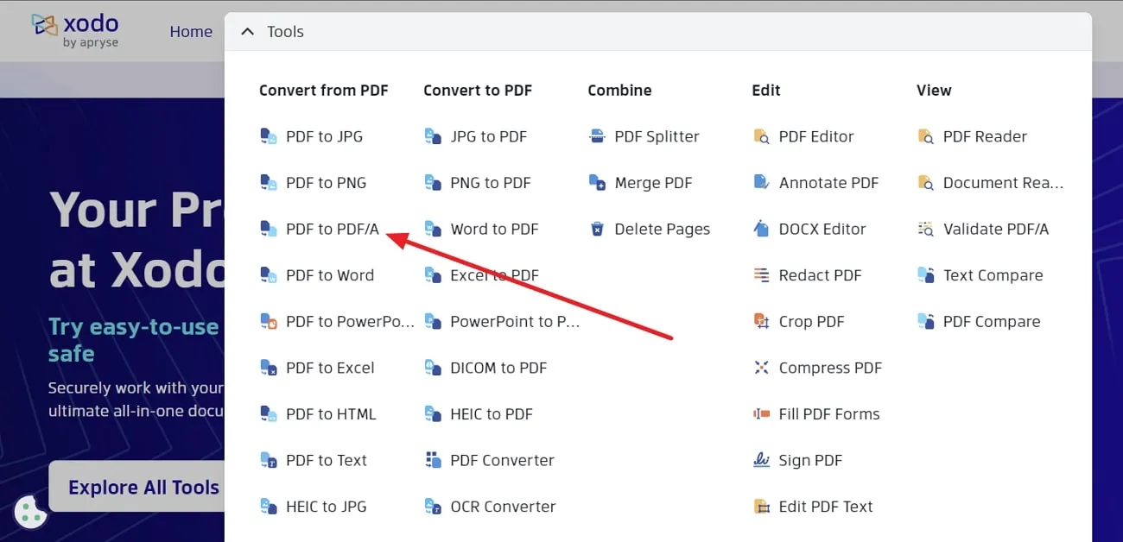Viewport: 1123px width, 542px height.
Task: Click the Delete Pages trash icon
Action: 597,230
